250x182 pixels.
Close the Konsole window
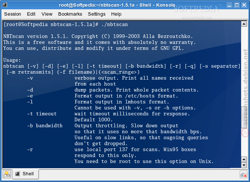click(x=244, y=5)
